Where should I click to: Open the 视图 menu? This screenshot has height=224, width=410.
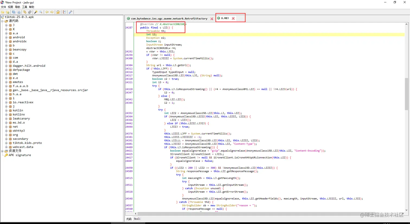click(10, 7)
